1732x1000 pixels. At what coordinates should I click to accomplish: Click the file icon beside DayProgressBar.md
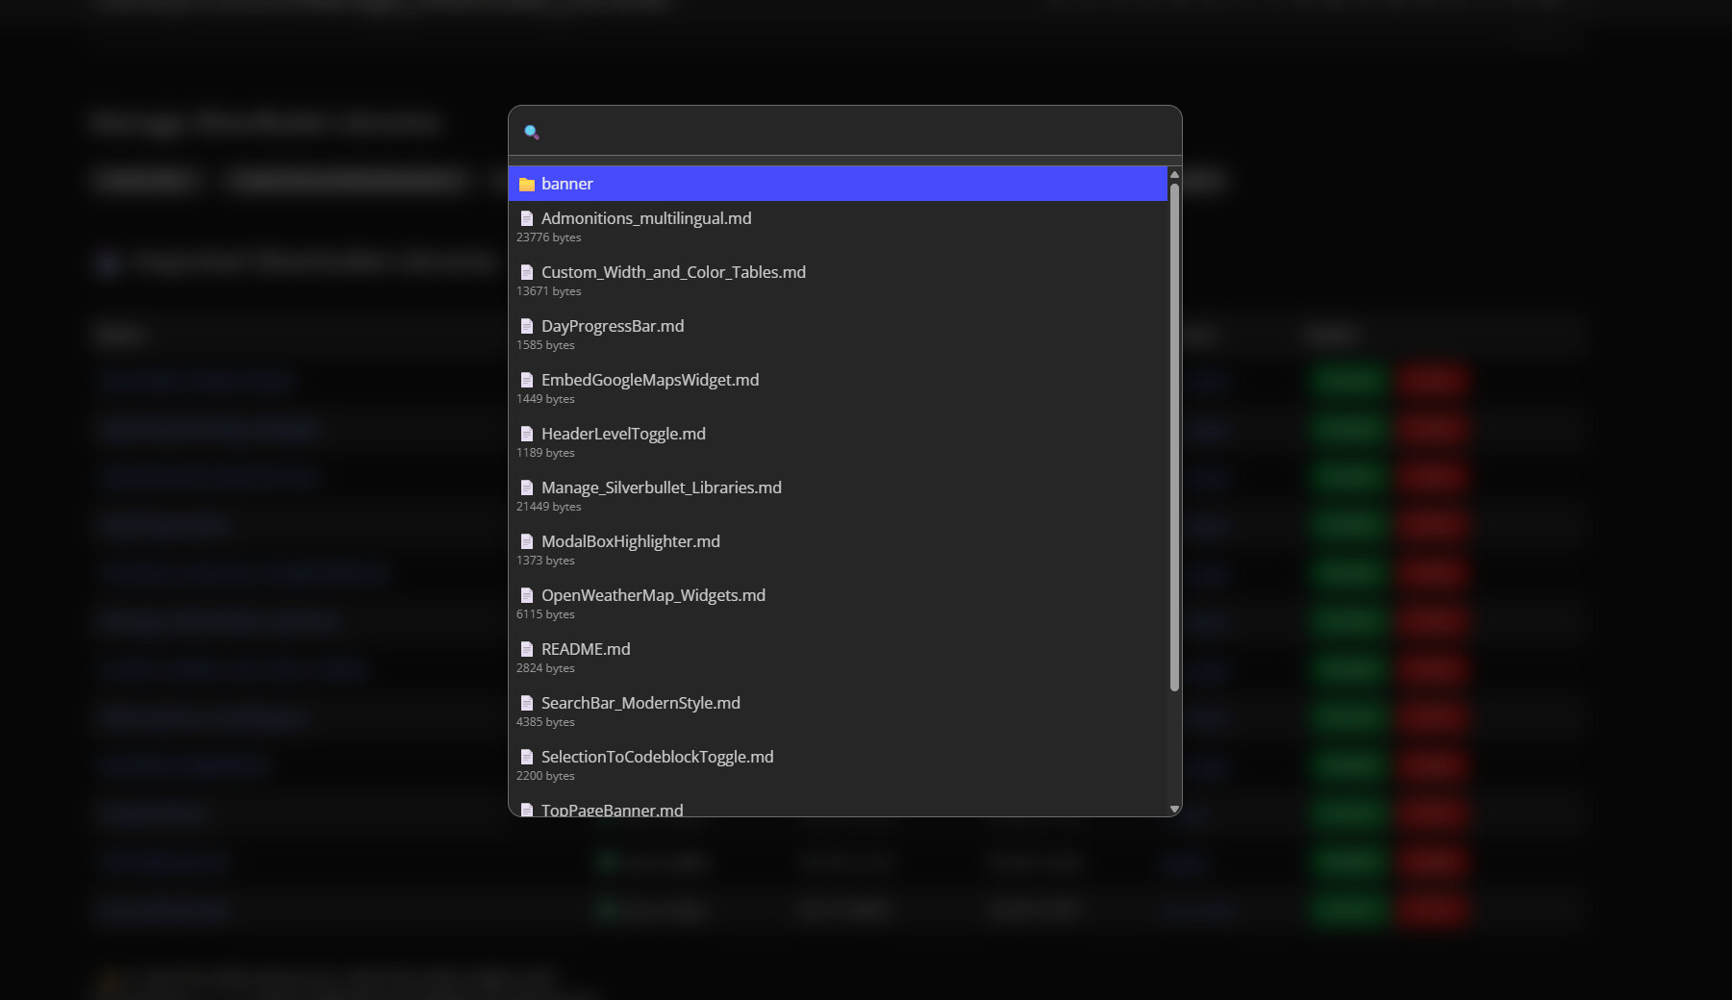527,327
